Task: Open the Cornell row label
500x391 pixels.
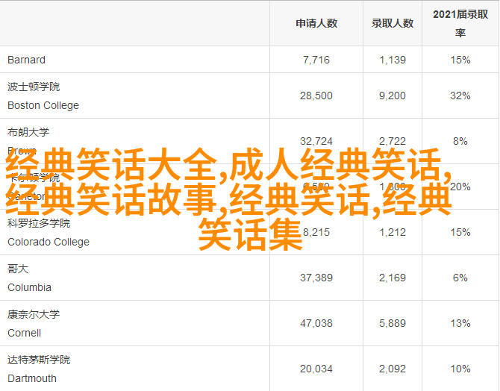Action: (x=24, y=333)
